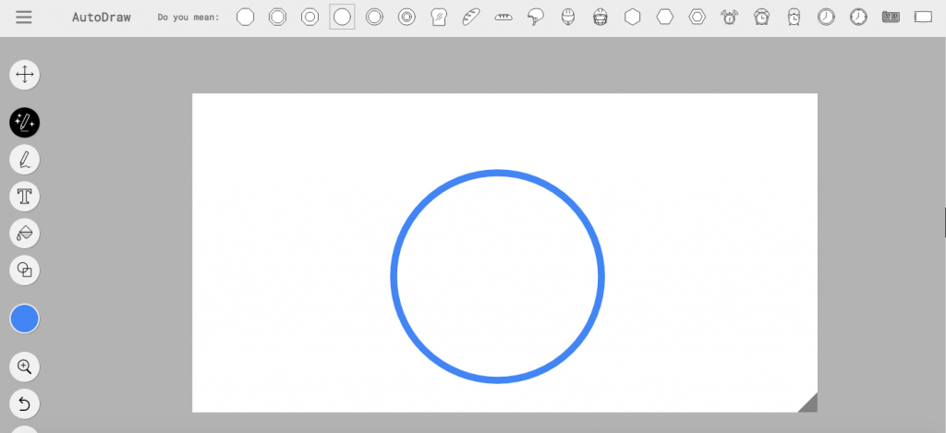946x433 pixels.
Task: Undo the last action
Action: coord(25,403)
